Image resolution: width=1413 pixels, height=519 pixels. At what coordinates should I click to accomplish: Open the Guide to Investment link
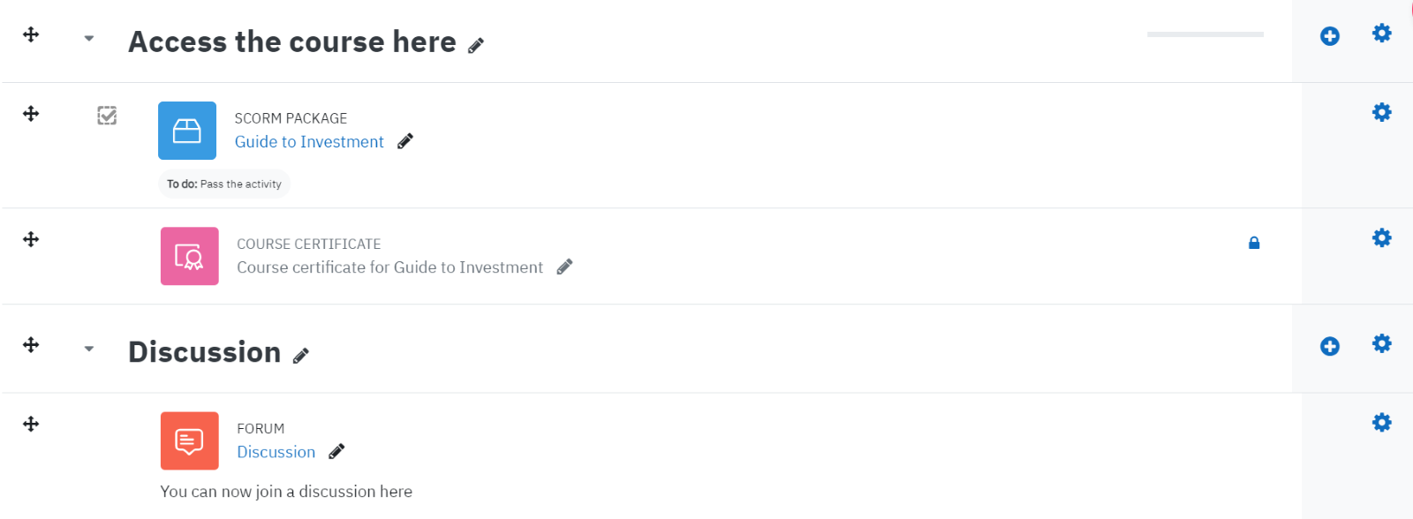(309, 142)
